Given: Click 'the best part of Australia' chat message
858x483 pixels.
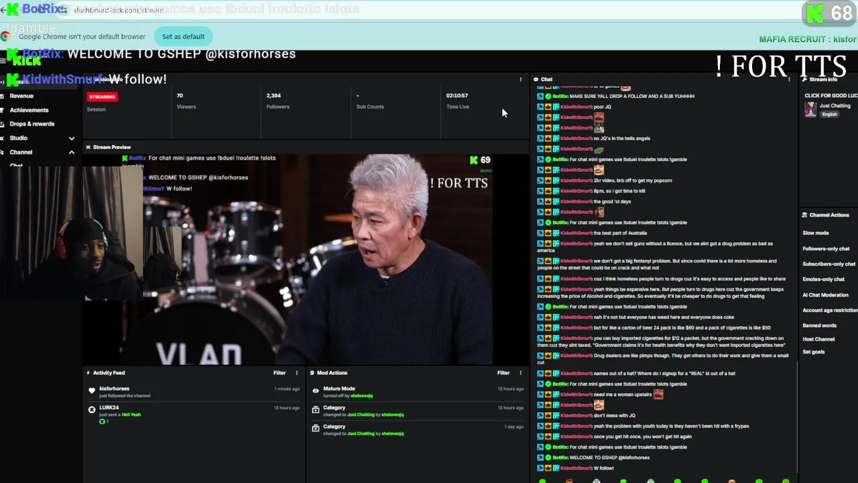Looking at the screenshot, I should (x=620, y=233).
